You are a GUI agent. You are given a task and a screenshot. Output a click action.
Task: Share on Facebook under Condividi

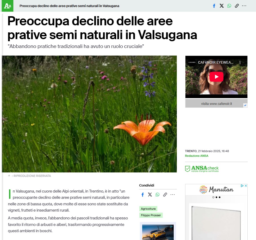142,195
